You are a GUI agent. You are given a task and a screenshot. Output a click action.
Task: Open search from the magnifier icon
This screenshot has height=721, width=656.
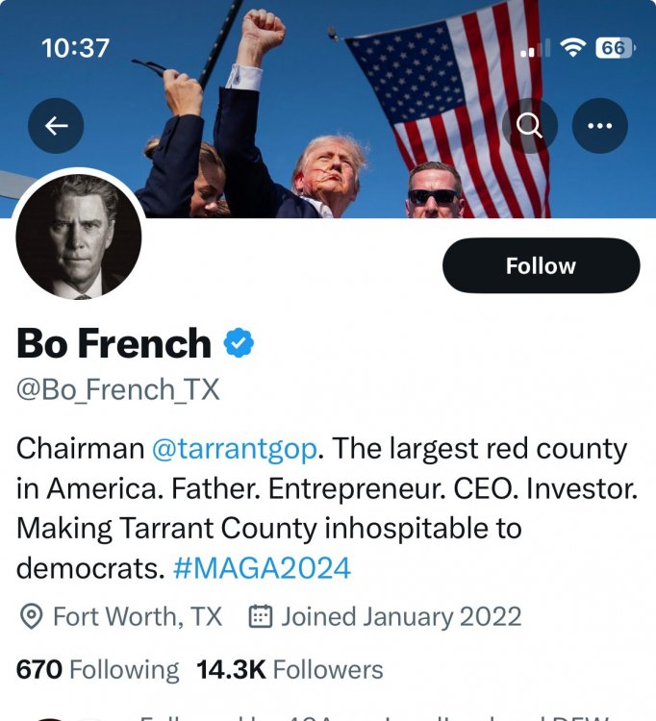pyautogui.click(x=530, y=126)
